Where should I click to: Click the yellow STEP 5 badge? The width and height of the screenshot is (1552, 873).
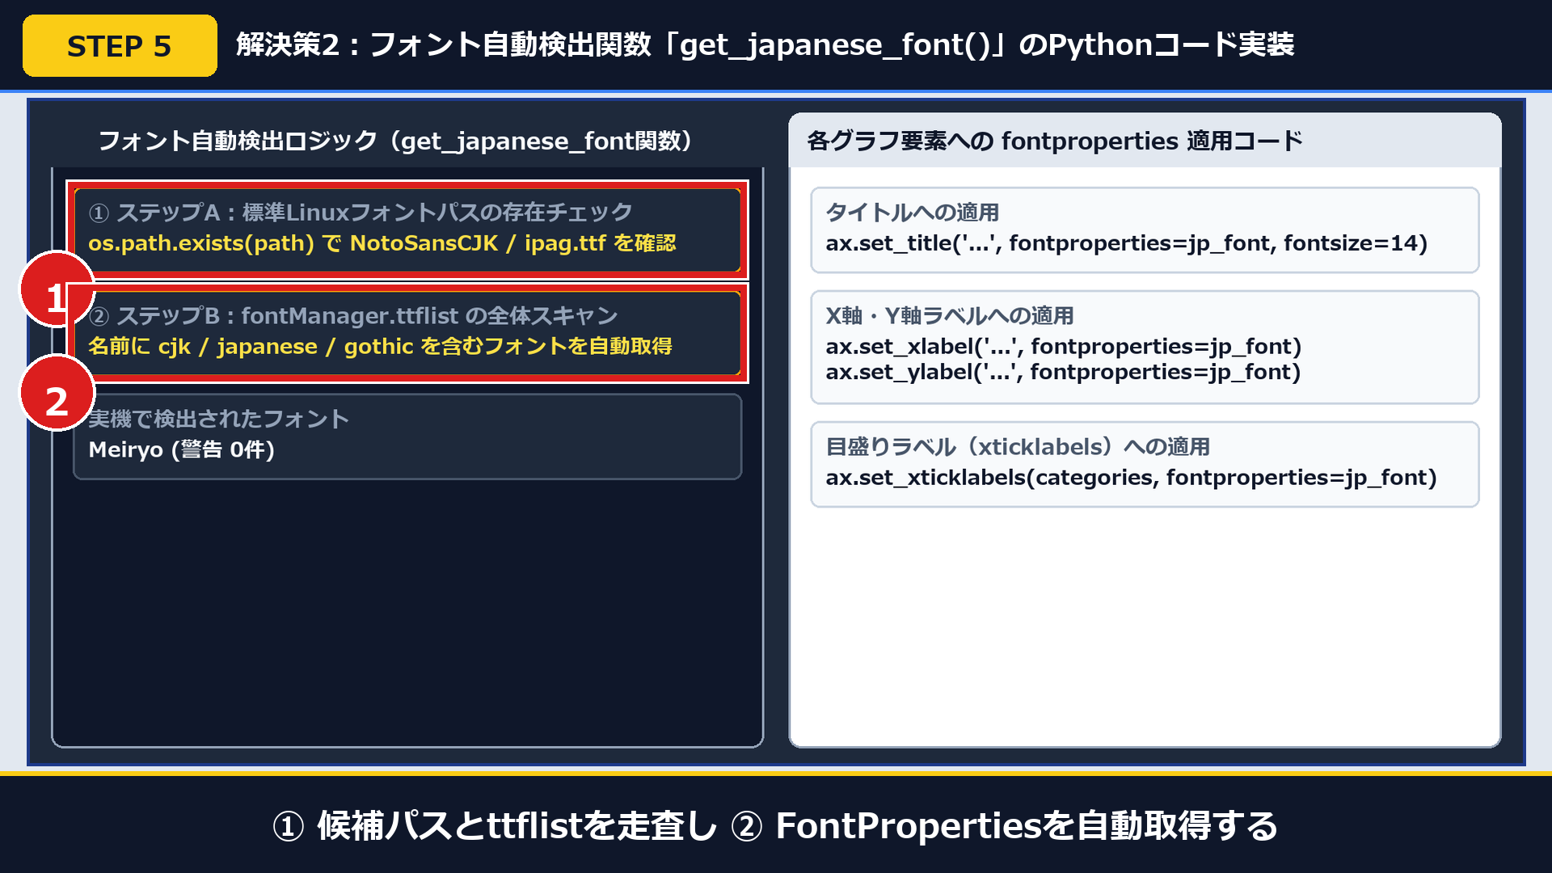120,46
